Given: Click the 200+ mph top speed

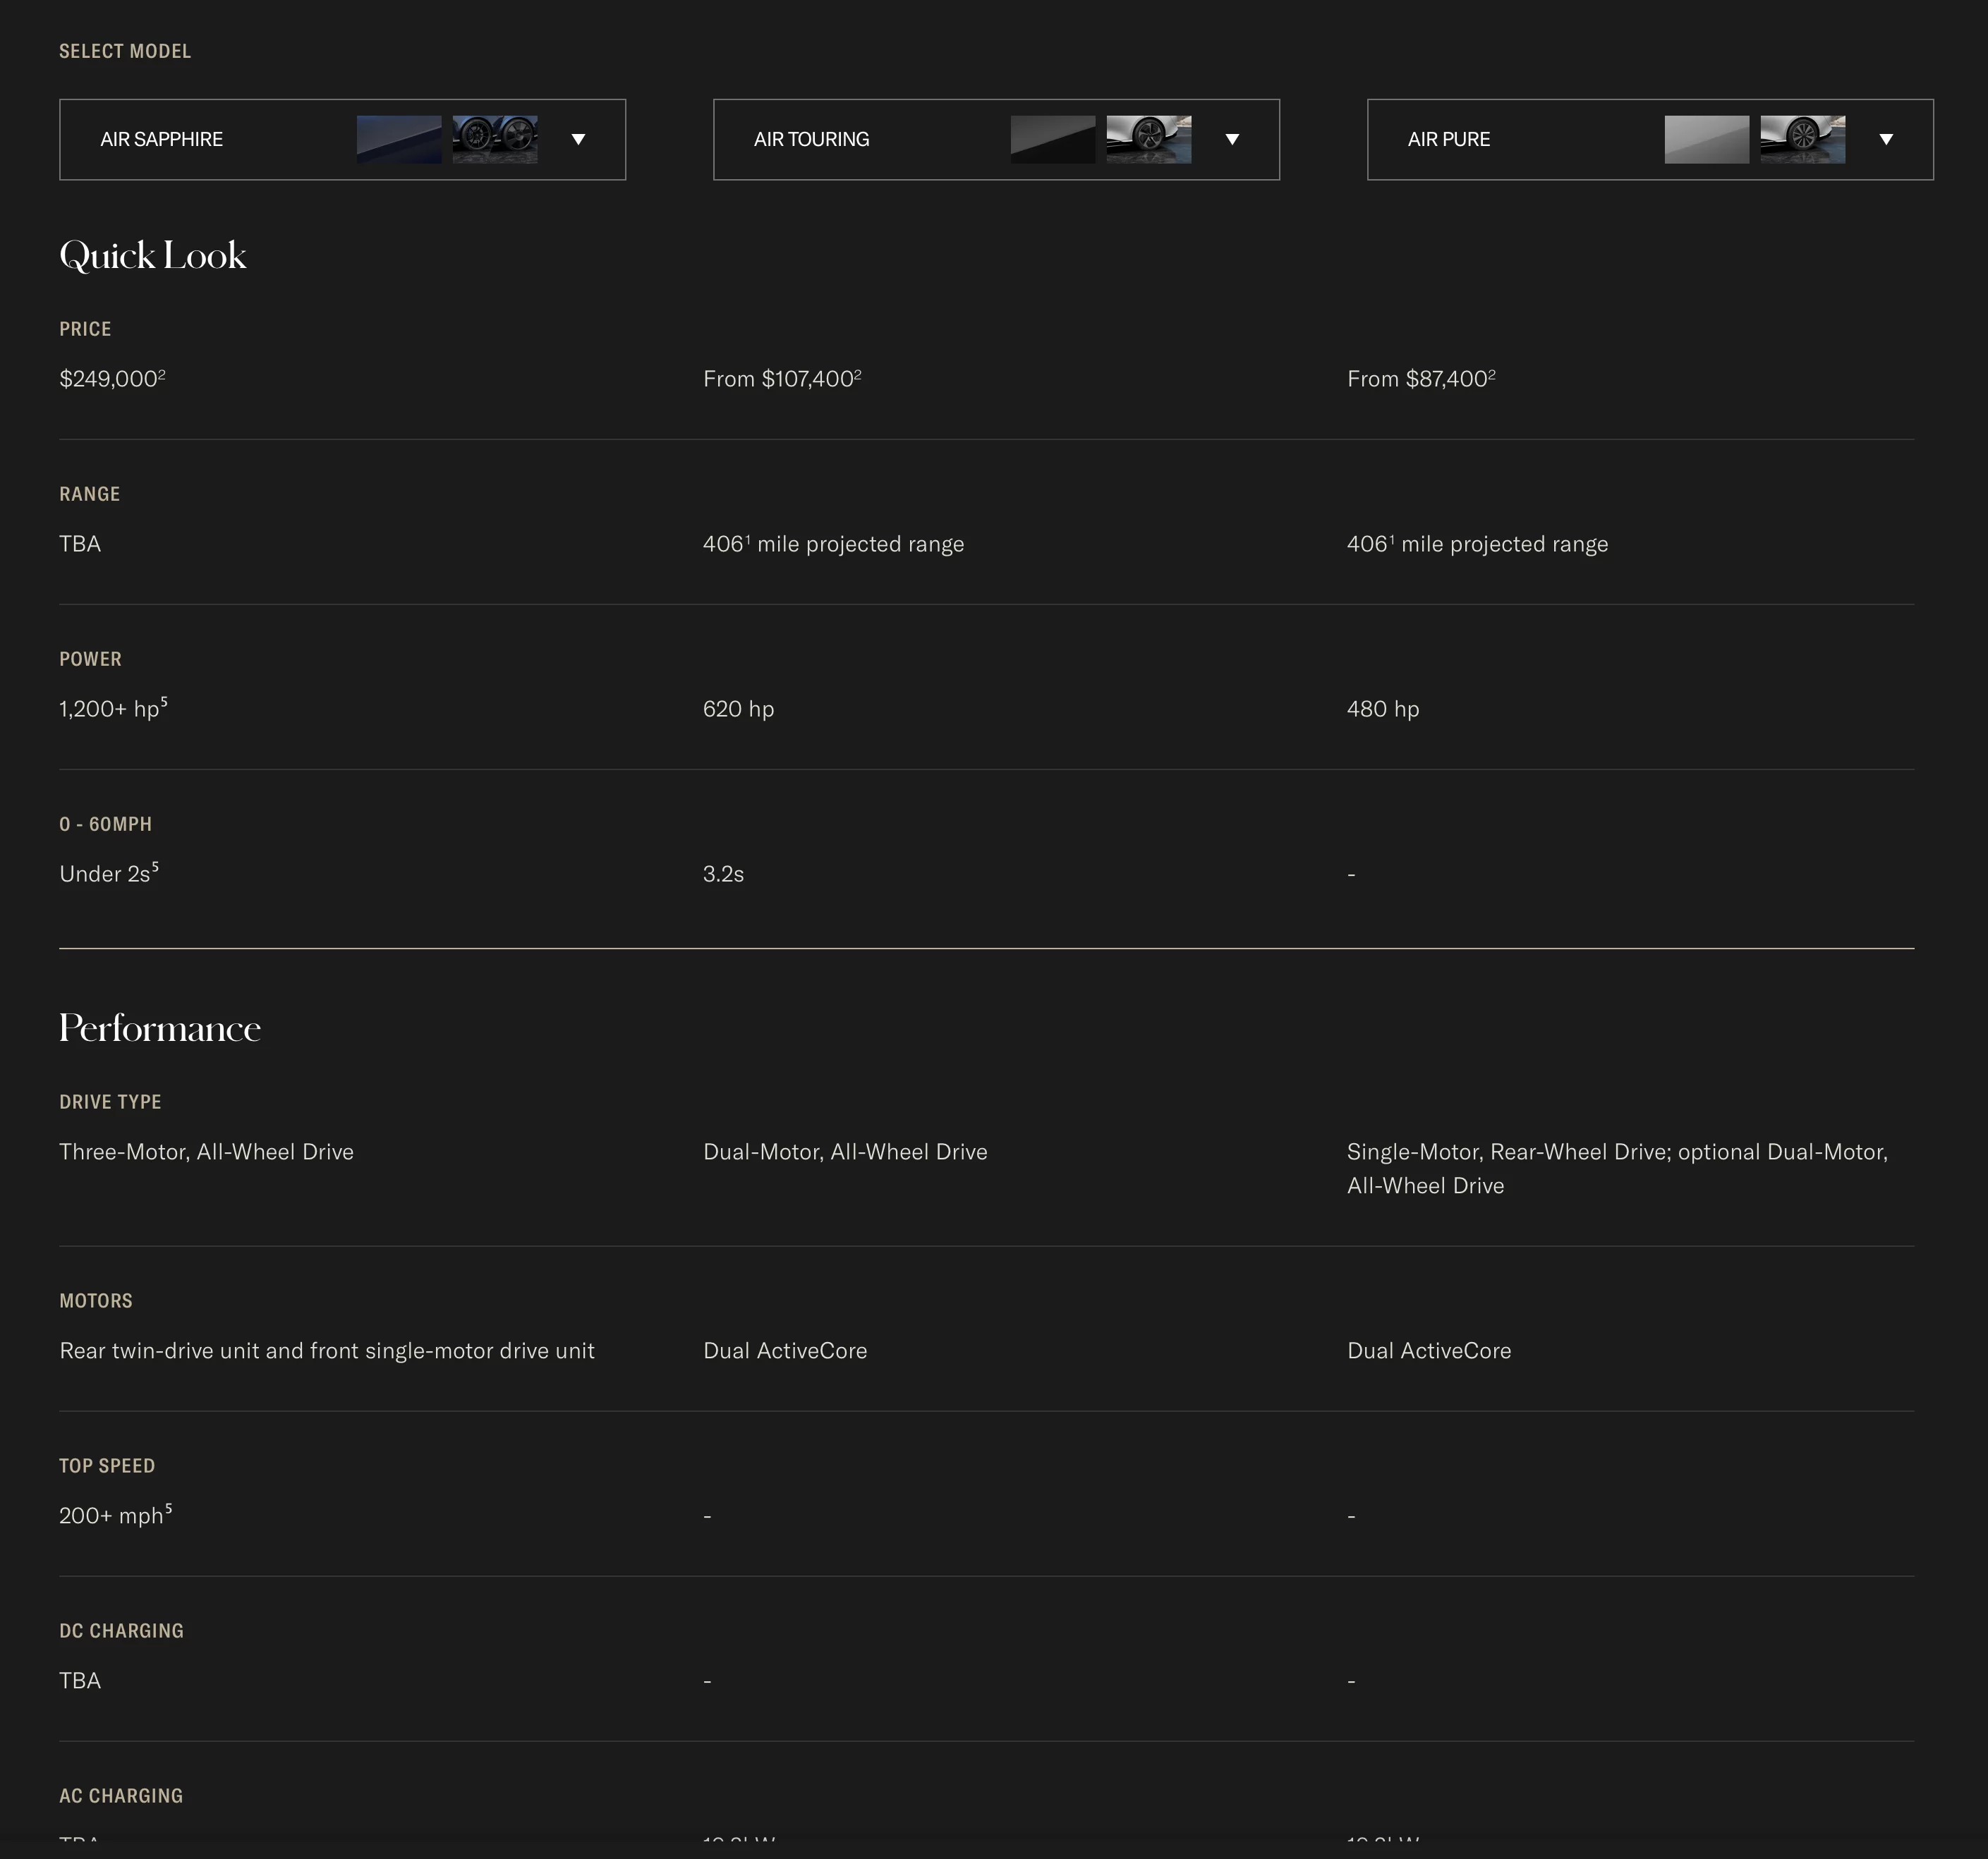Looking at the screenshot, I should tap(115, 1515).
